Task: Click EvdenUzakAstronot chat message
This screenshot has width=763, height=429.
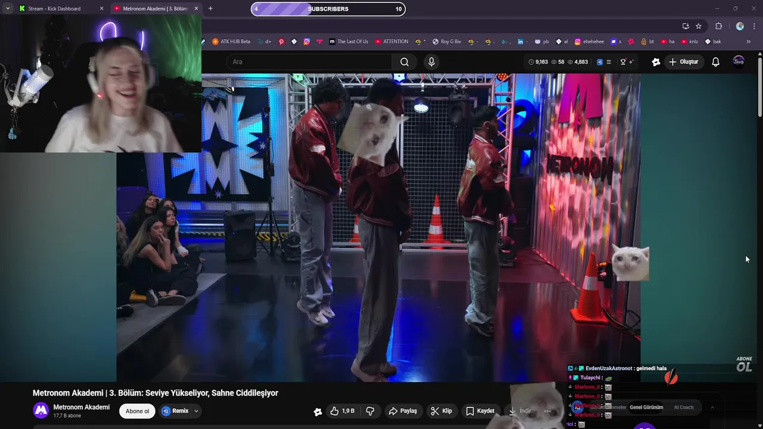Action: point(618,368)
